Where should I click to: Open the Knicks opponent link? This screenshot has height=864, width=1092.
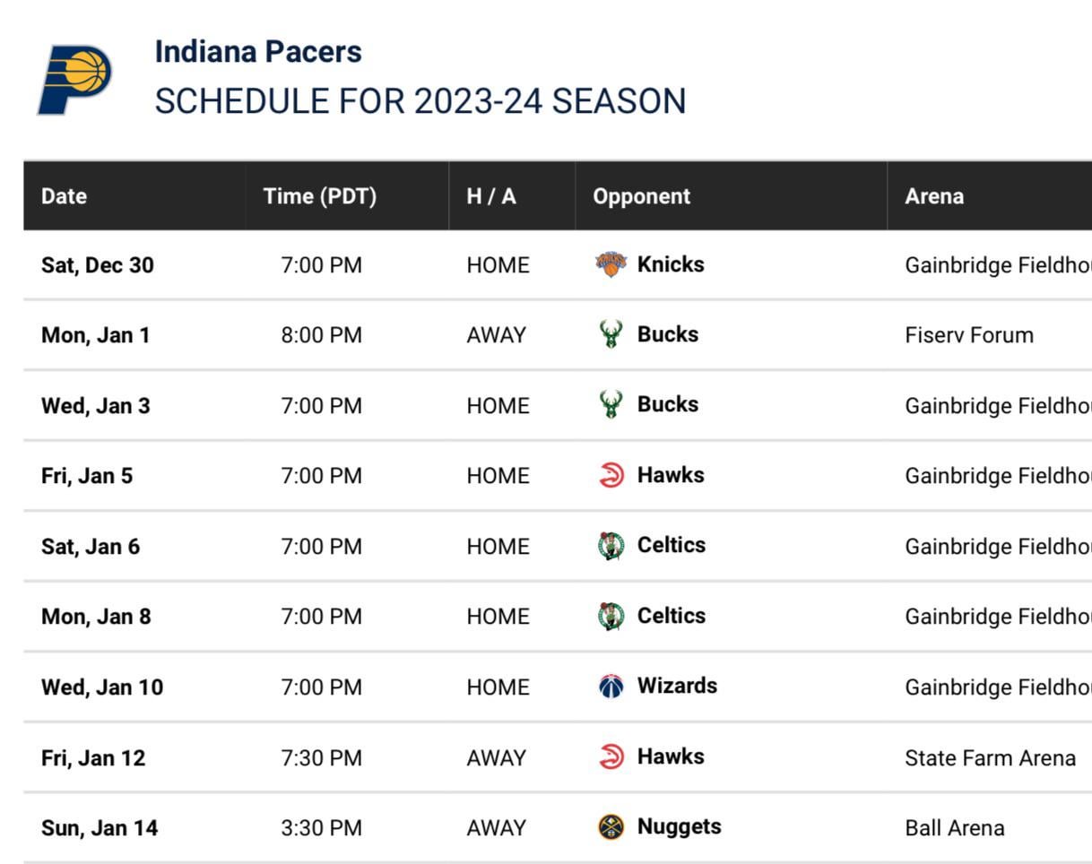click(671, 264)
